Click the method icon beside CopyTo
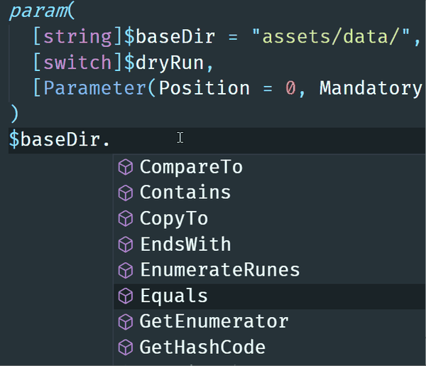 pyautogui.click(x=126, y=218)
